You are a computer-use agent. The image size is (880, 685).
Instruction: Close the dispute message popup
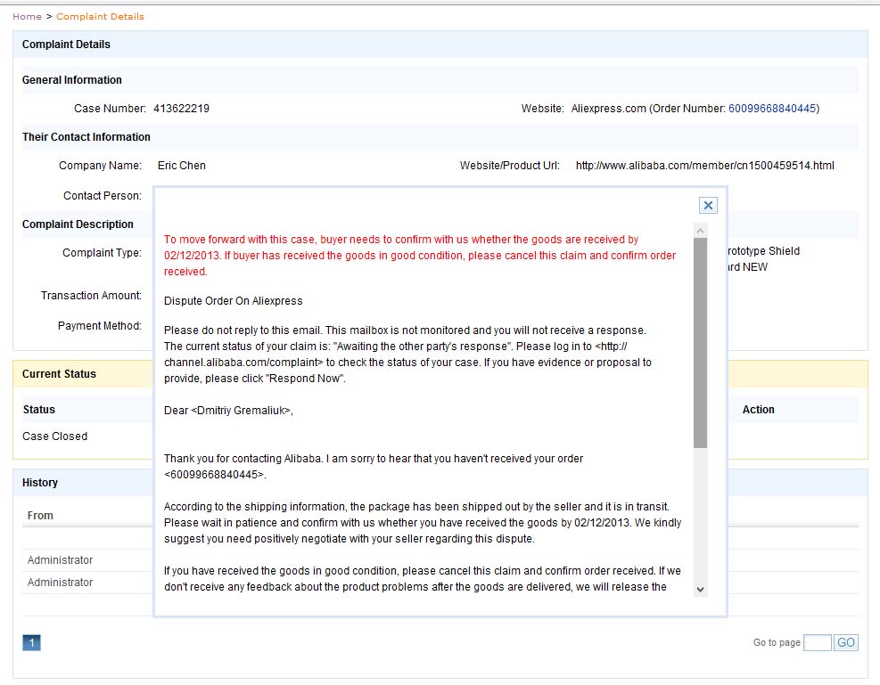(x=708, y=206)
